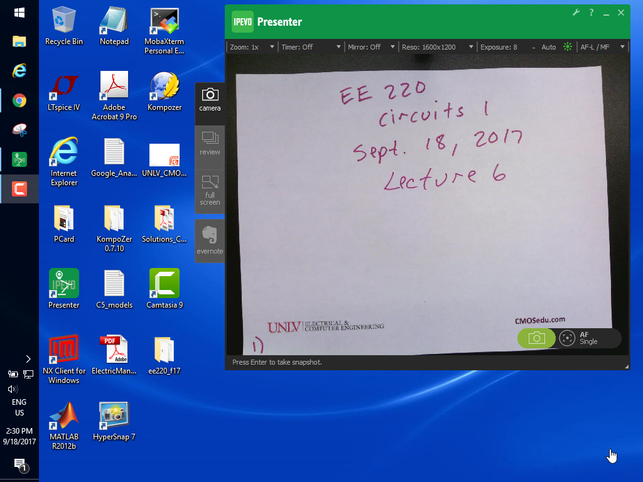
Task: Open Google Chrome from the taskbar
Action: 19,100
